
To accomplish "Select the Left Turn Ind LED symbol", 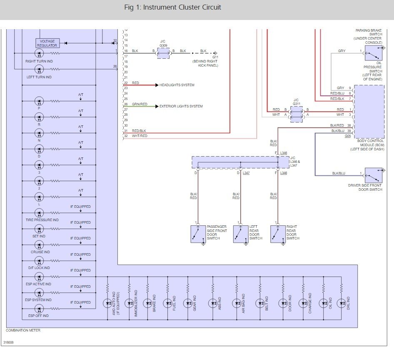I will click(39, 69).
